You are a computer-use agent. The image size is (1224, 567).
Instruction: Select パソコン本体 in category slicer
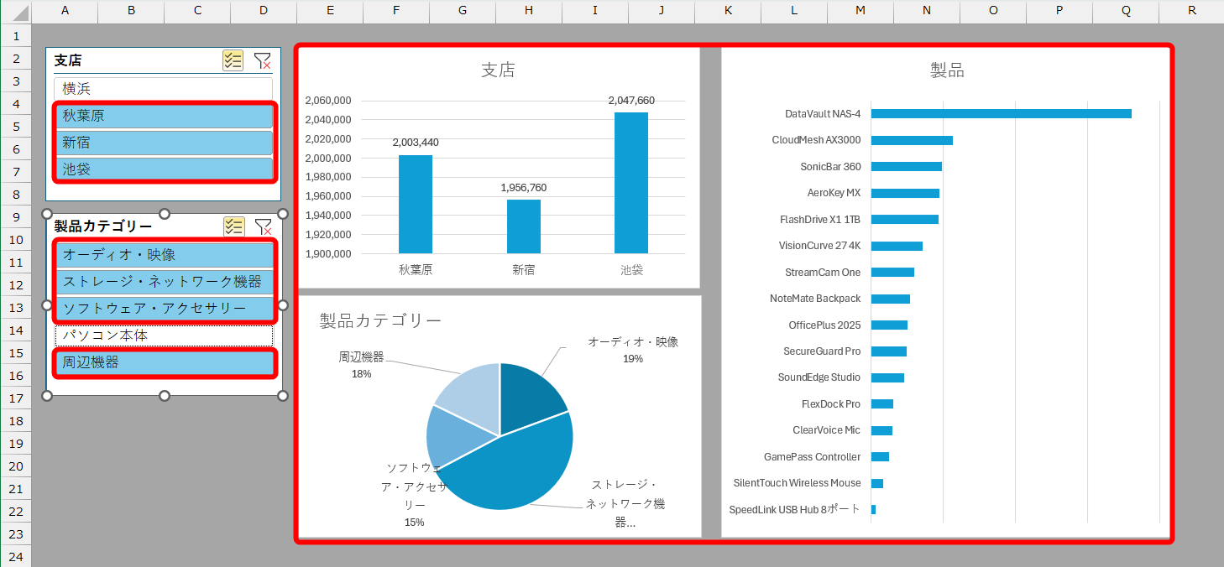165,336
